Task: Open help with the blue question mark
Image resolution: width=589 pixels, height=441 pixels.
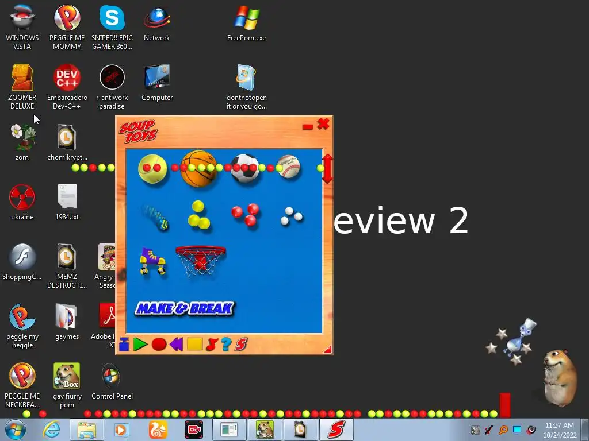Action: pyautogui.click(x=226, y=345)
